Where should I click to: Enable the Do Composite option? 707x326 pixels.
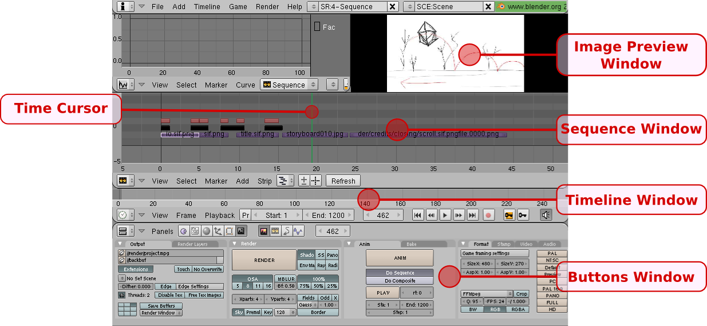[400, 281]
